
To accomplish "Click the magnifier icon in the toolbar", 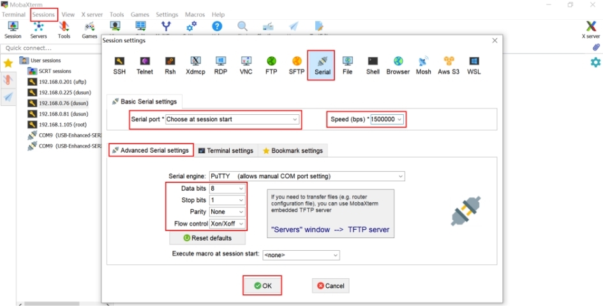I will pyautogui.click(x=242, y=27).
